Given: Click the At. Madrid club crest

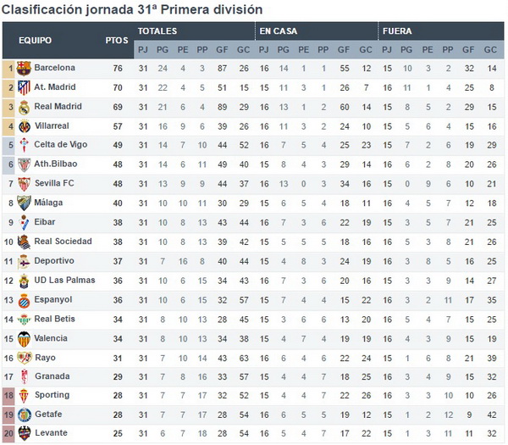Looking at the screenshot, I should tap(24, 87).
